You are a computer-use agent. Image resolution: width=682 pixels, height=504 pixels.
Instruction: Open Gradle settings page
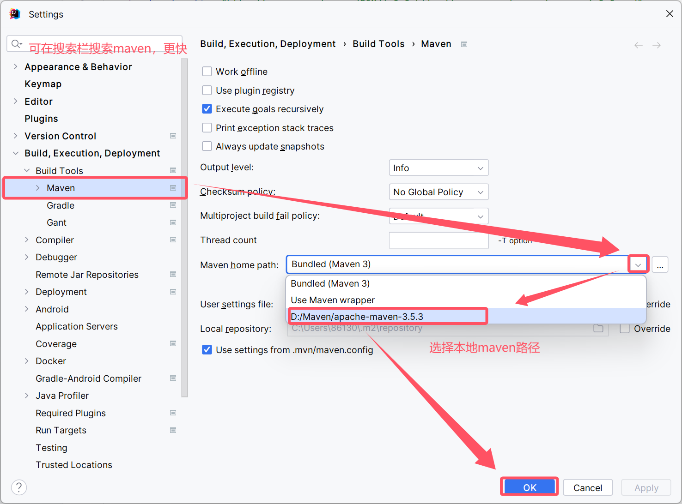click(x=61, y=205)
